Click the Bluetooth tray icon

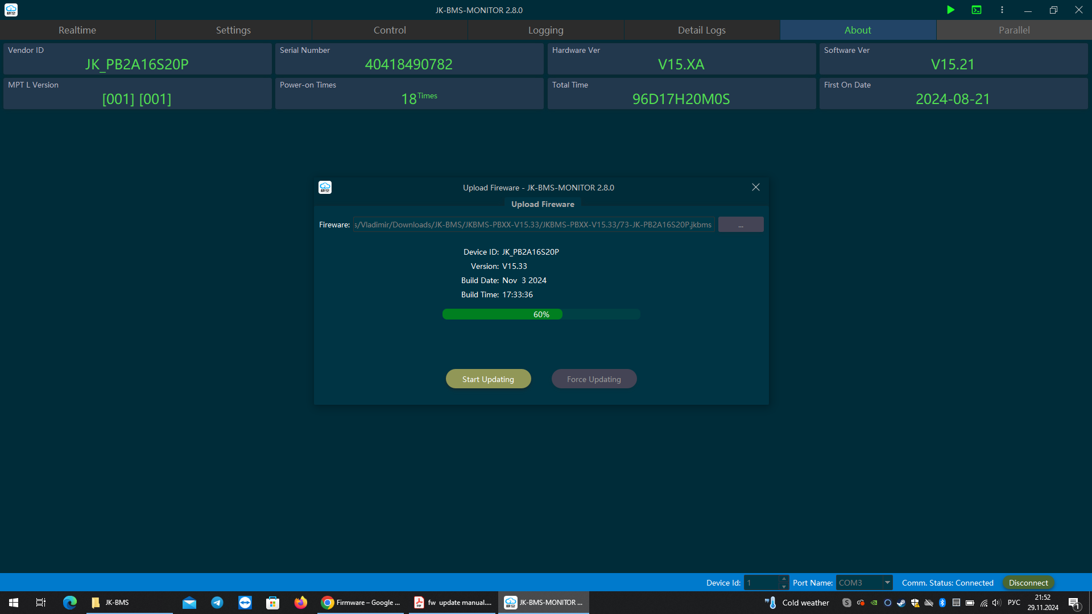click(942, 603)
